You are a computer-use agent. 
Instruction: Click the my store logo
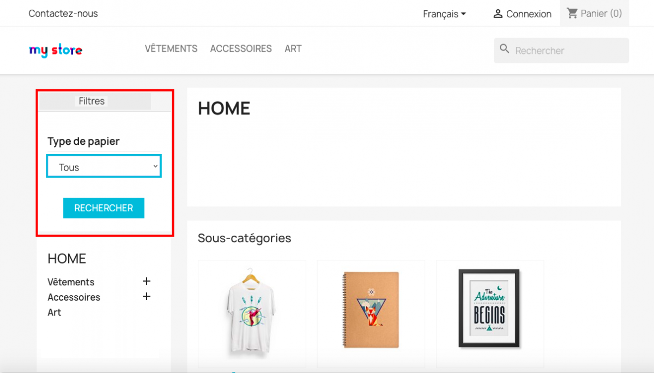56,51
